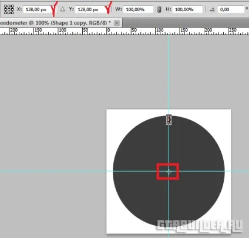Close the document tab with the X button
The width and height of the screenshot is (249, 238).
pos(117,23)
